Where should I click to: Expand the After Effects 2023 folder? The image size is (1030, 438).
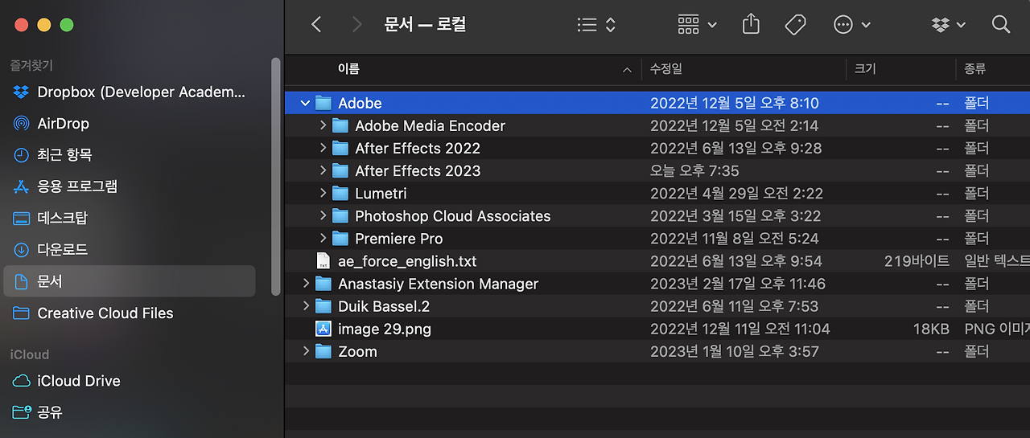(x=323, y=170)
